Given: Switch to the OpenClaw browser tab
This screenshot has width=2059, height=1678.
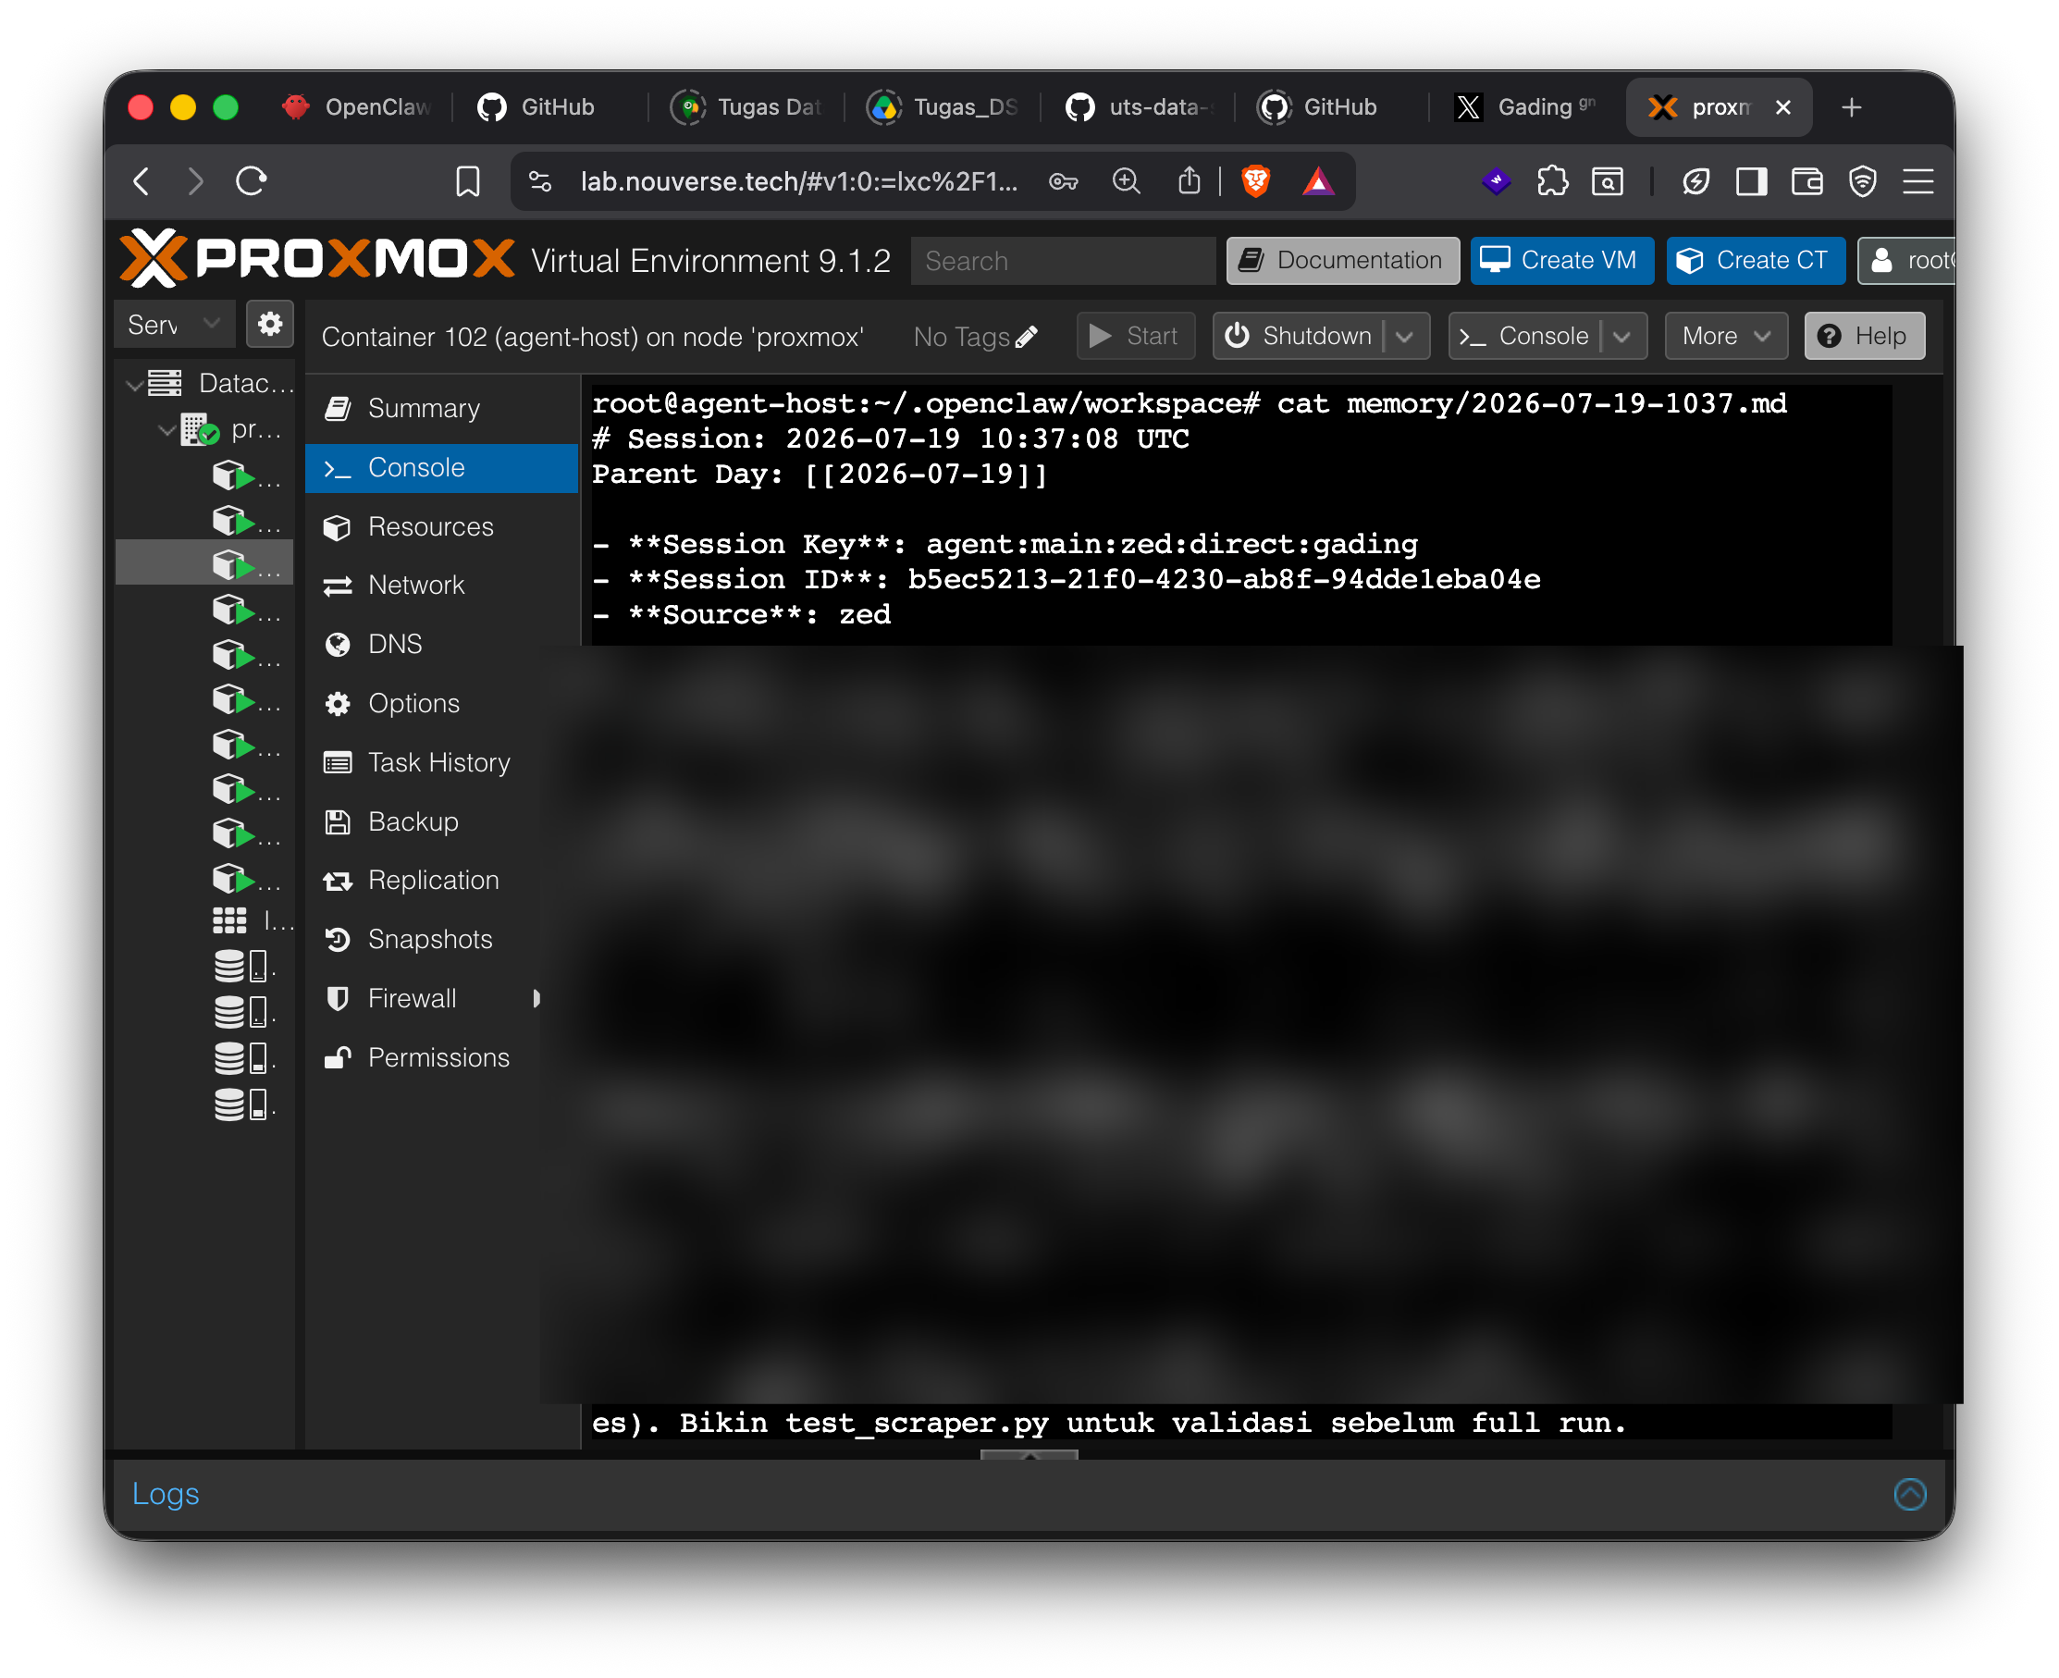Looking at the screenshot, I should [356, 107].
